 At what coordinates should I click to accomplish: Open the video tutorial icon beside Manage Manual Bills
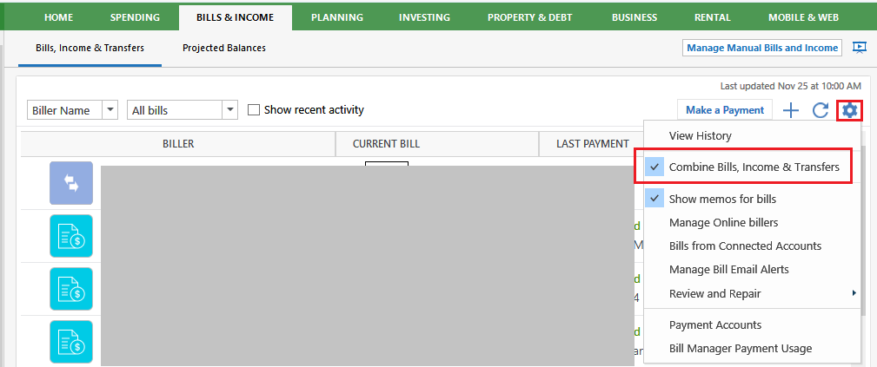859,48
